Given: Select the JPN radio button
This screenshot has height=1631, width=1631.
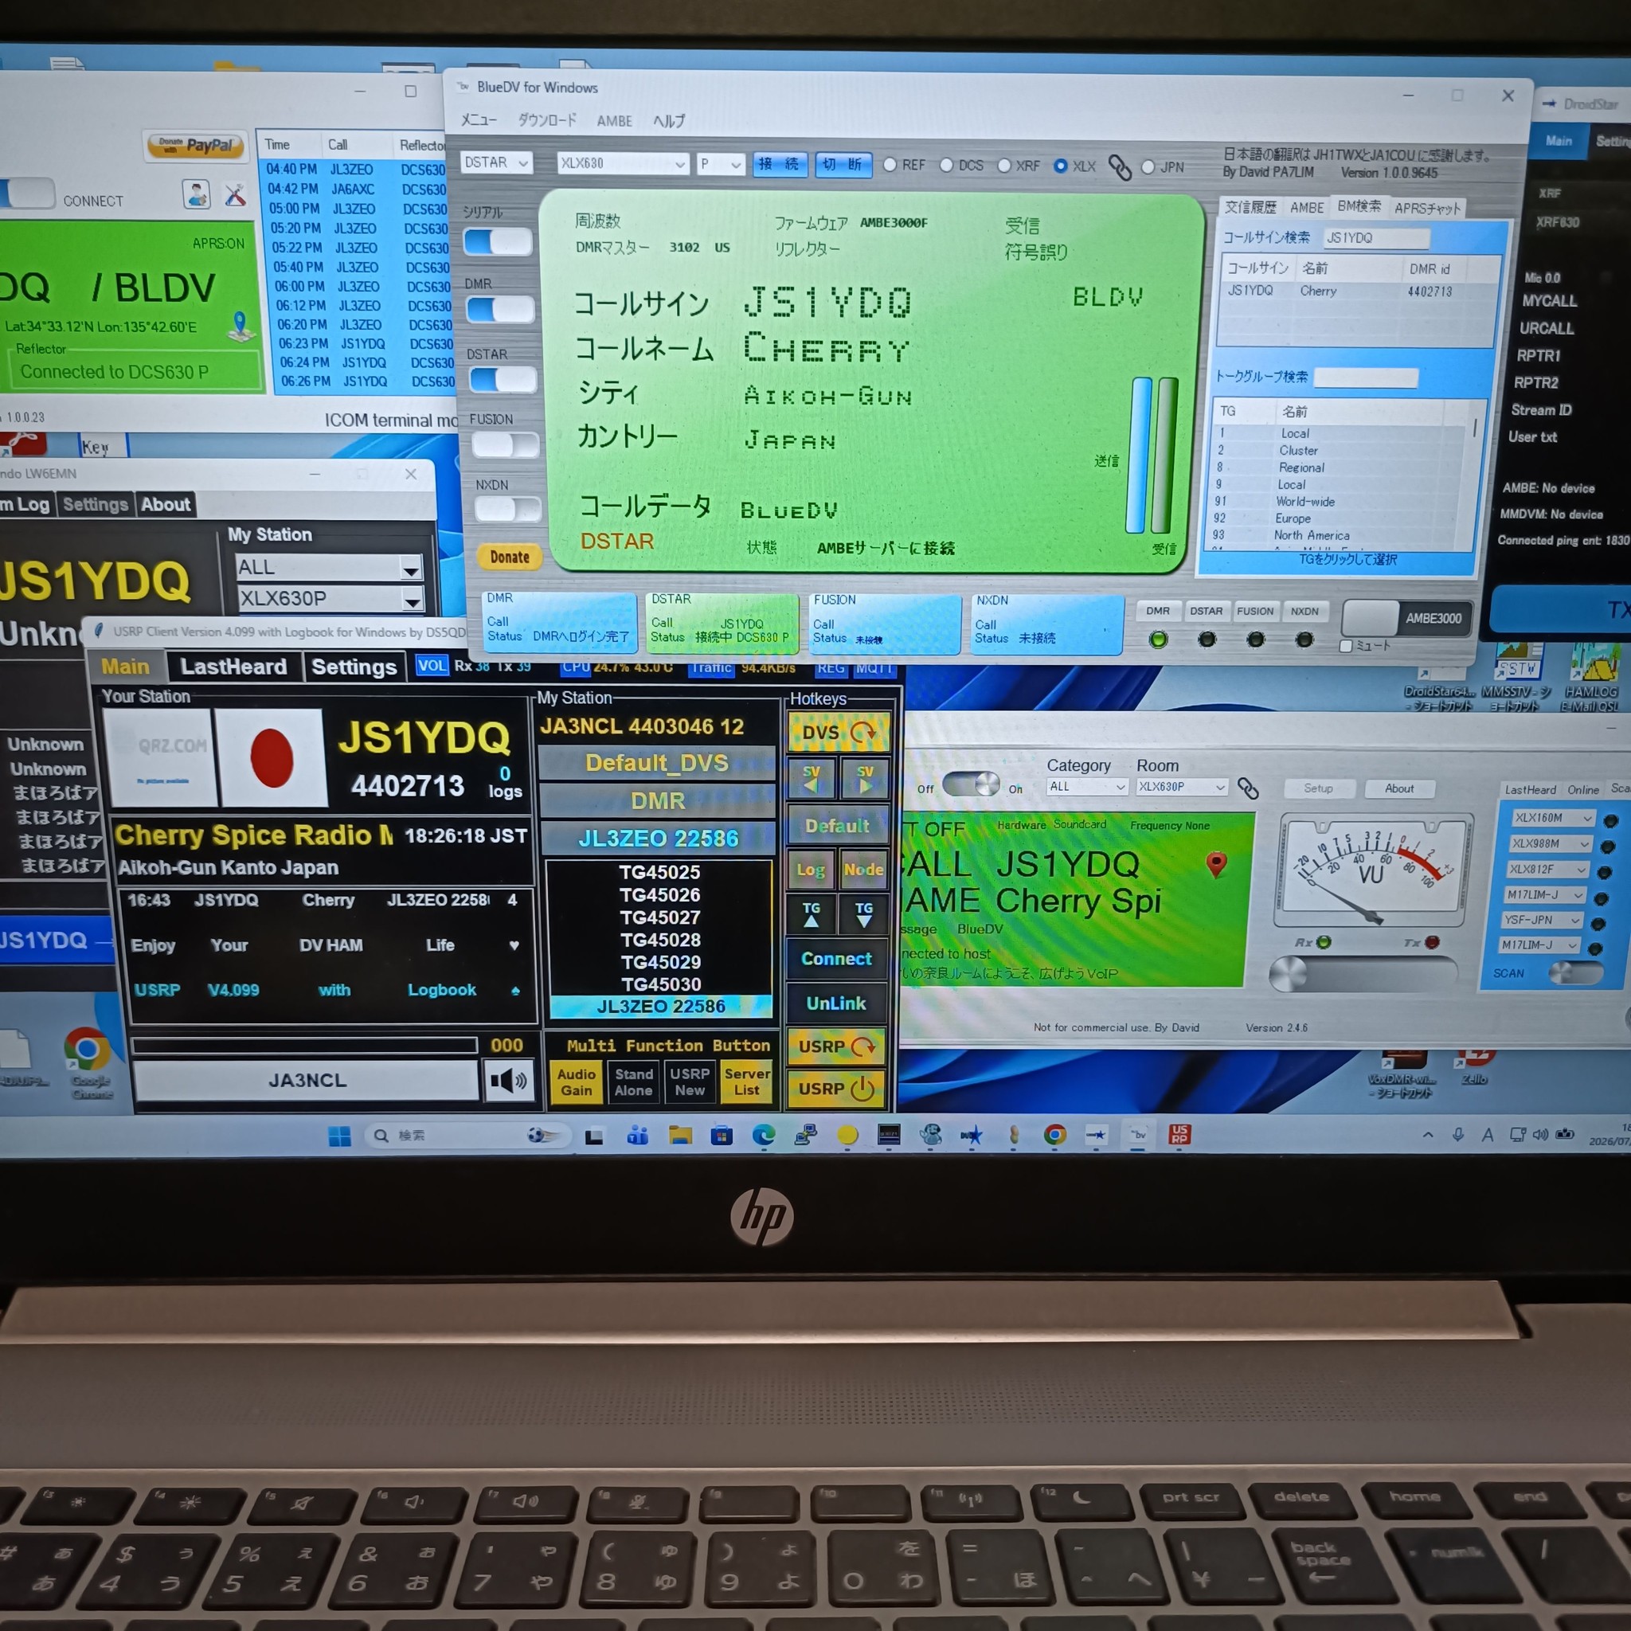Looking at the screenshot, I should (x=1148, y=166).
